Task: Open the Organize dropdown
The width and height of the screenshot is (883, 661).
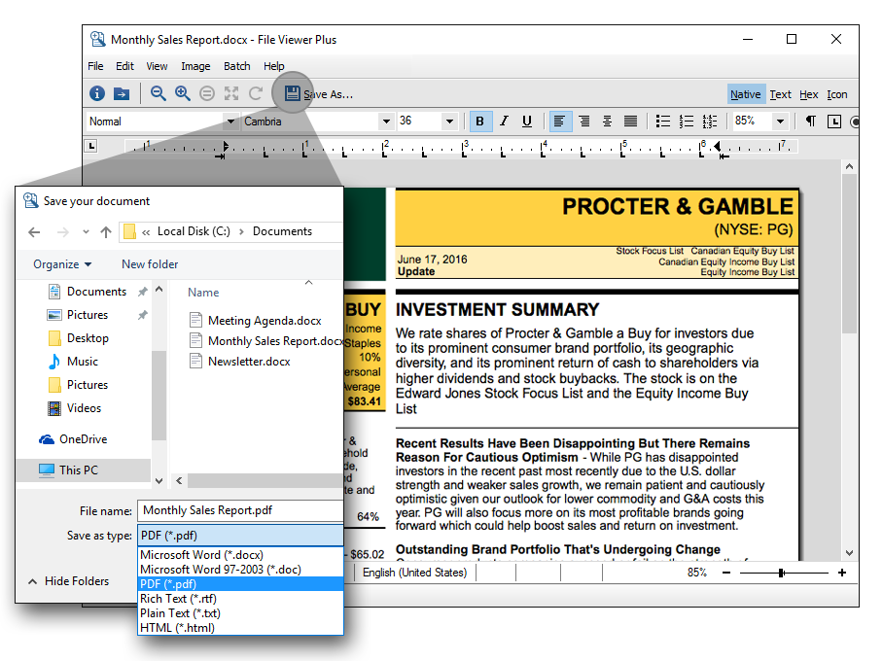Action: 62,264
